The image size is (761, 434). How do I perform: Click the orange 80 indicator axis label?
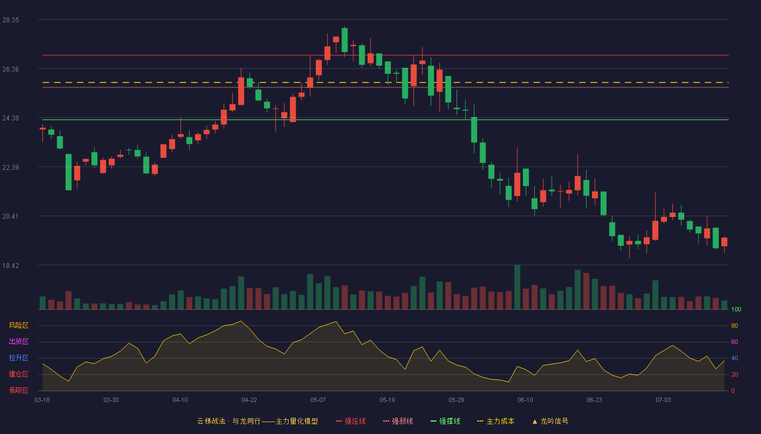tap(734, 326)
